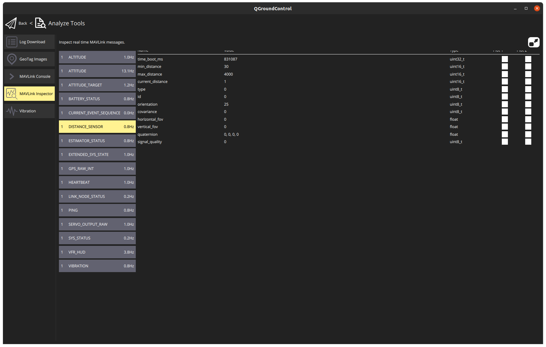This screenshot has height=347, width=546.
Task: Check Plot 1 for signal_quality field
Action: pos(505,141)
